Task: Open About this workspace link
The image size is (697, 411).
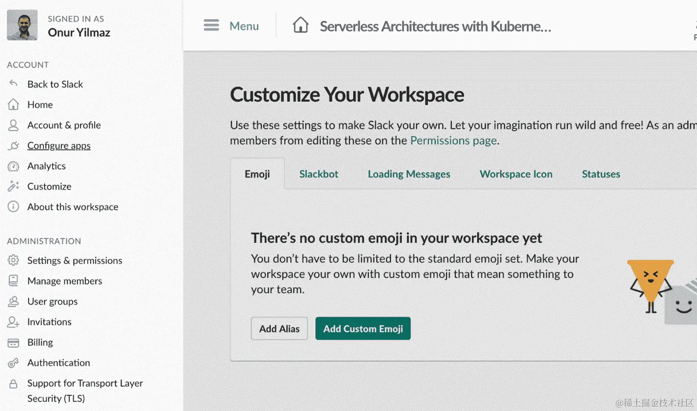Action: click(73, 207)
